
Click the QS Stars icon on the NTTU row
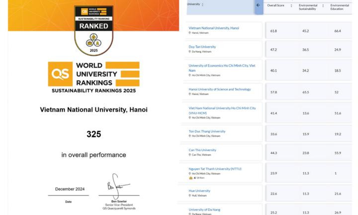coord(191,178)
